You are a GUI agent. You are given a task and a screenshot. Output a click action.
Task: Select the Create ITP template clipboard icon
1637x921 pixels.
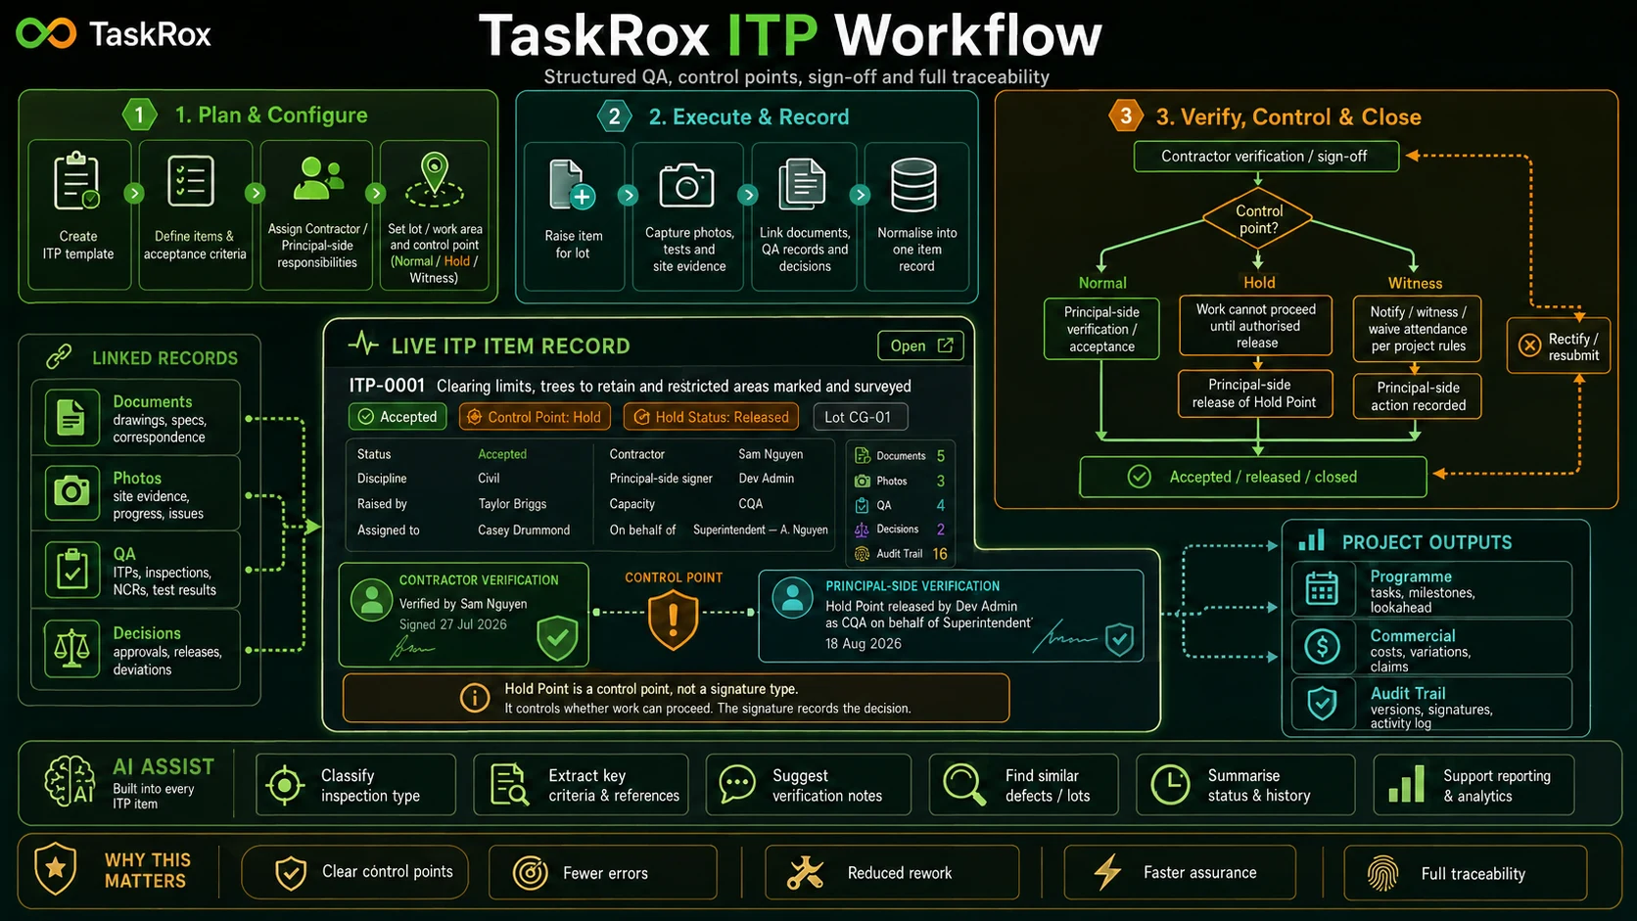click(x=77, y=181)
